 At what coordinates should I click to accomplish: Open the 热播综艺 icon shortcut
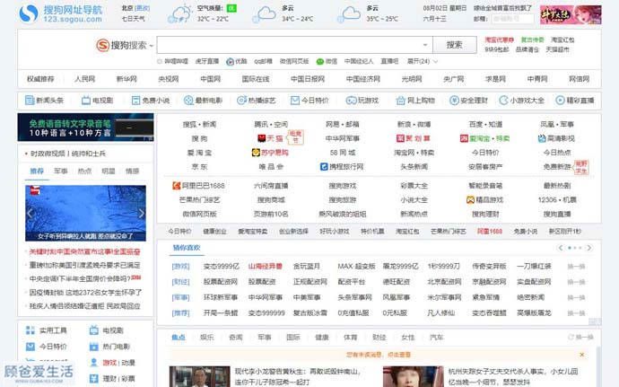(241, 101)
